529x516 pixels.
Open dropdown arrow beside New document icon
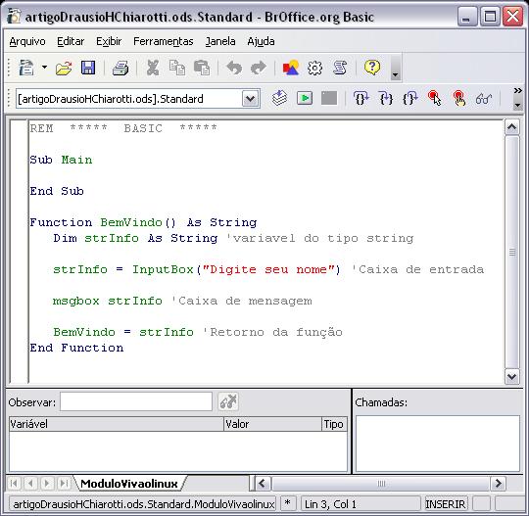pyautogui.click(x=44, y=68)
